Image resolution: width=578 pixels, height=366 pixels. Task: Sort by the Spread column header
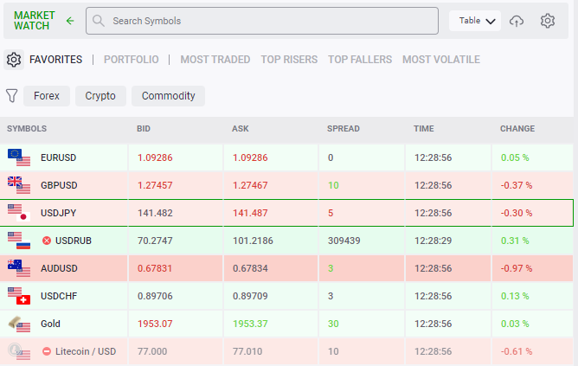(x=344, y=129)
